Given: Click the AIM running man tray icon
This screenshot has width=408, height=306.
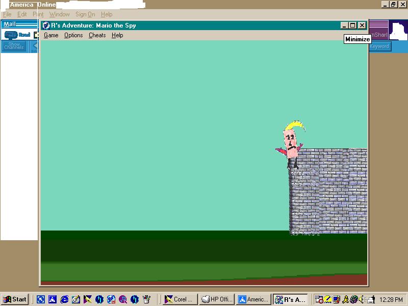Looking at the screenshot, I should pyautogui.click(x=345, y=299).
